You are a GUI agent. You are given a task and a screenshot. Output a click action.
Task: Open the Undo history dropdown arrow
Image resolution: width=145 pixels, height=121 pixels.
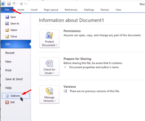pyautogui.click(x=17, y=4)
